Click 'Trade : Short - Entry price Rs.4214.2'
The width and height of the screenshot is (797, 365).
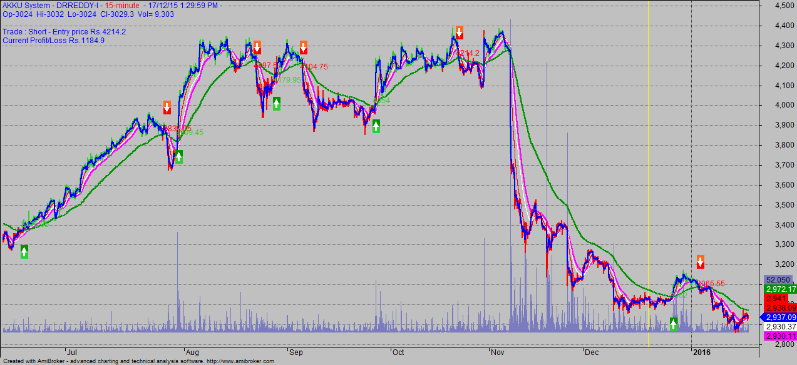click(64, 32)
